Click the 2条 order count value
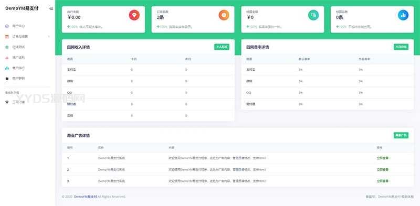 click(160, 17)
